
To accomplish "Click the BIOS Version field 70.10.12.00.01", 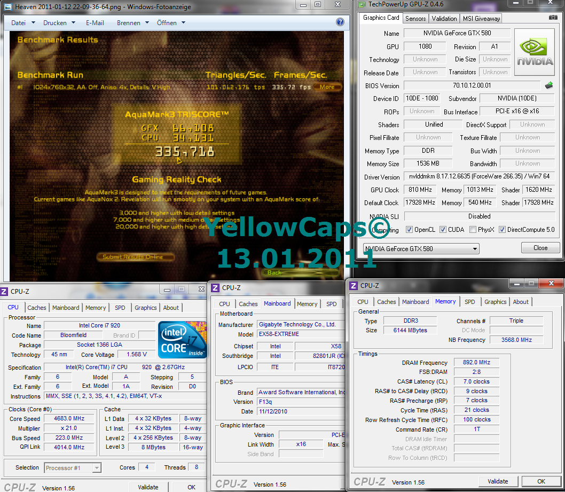I will [472, 86].
